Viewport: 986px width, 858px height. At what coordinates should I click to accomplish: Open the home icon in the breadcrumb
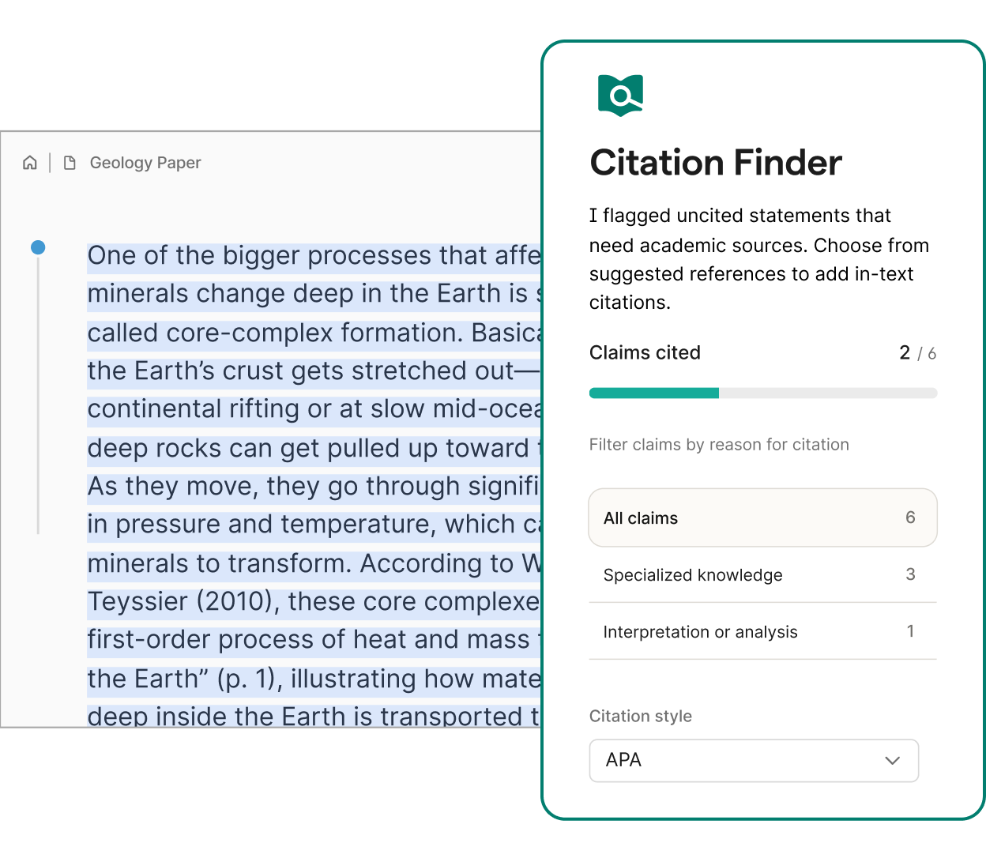coord(29,162)
